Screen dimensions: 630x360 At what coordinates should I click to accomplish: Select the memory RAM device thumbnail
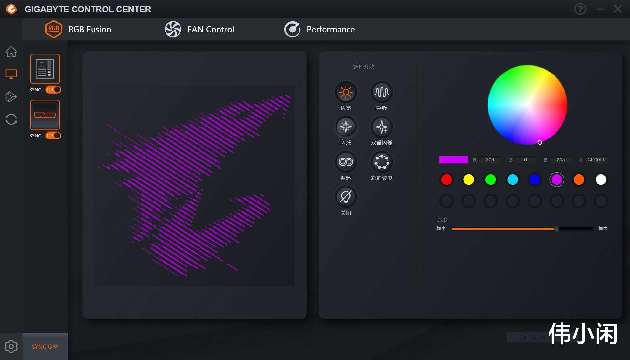click(x=45, y=115)
